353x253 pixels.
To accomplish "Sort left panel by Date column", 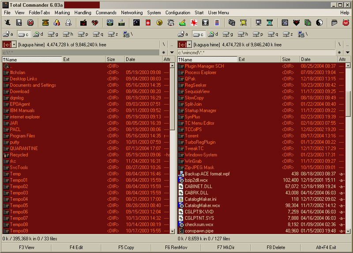I will 143,60.
